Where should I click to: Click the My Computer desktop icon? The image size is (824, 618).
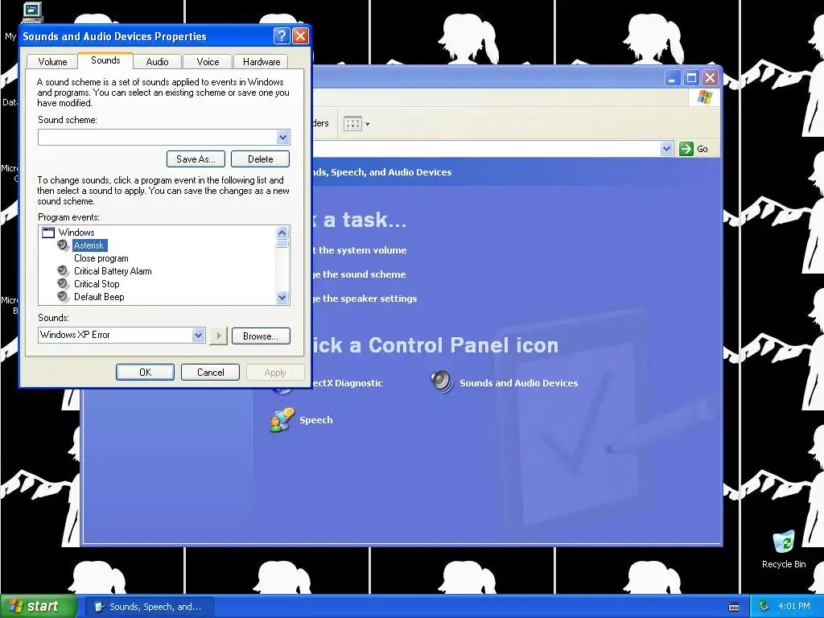point(32,11)
